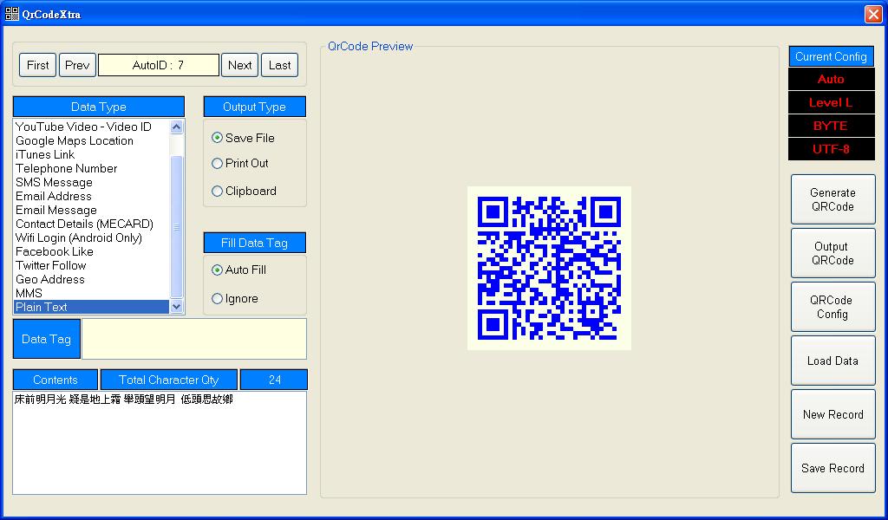Select Clipboard as output type

click(218, 191)
